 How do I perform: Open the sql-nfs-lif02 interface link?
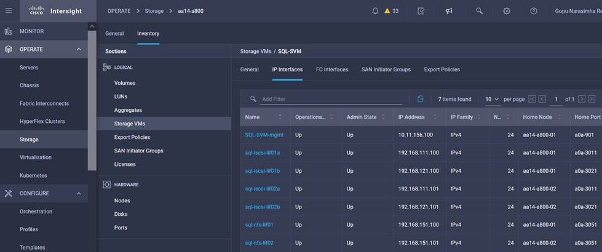pyautogui.click(x=259, y=243)
